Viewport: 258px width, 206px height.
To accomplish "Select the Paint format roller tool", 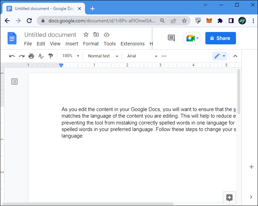I will (x=51, y=56).
